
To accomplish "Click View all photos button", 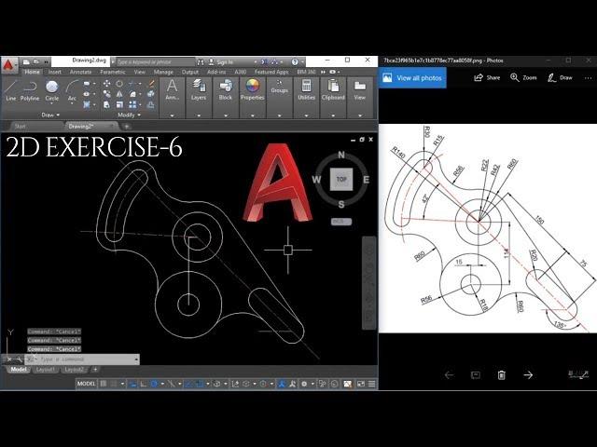I will [412, 78].
